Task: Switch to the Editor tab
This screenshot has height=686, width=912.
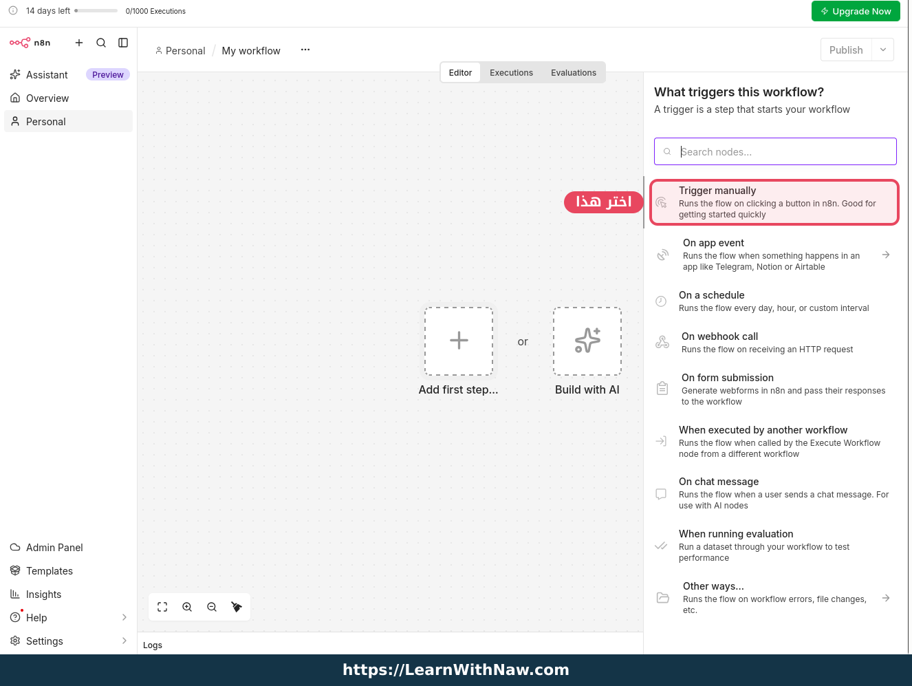Action: coord(460,73)
